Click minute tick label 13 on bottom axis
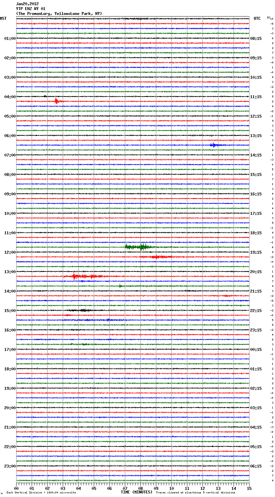This screenshot has width=275, height=497. pos(218,488)
